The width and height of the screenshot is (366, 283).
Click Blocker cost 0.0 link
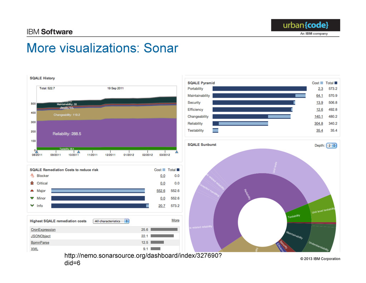[x=163, y=176]
